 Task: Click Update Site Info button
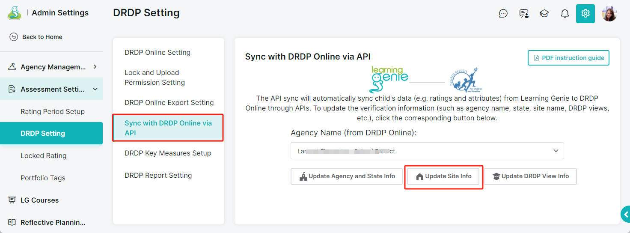point(443,176)
